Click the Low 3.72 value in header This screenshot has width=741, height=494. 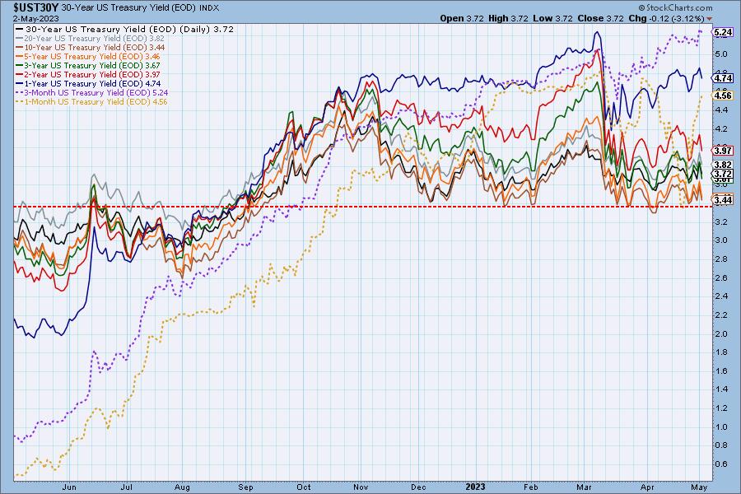pyautogui.click(x=552, y=18)
